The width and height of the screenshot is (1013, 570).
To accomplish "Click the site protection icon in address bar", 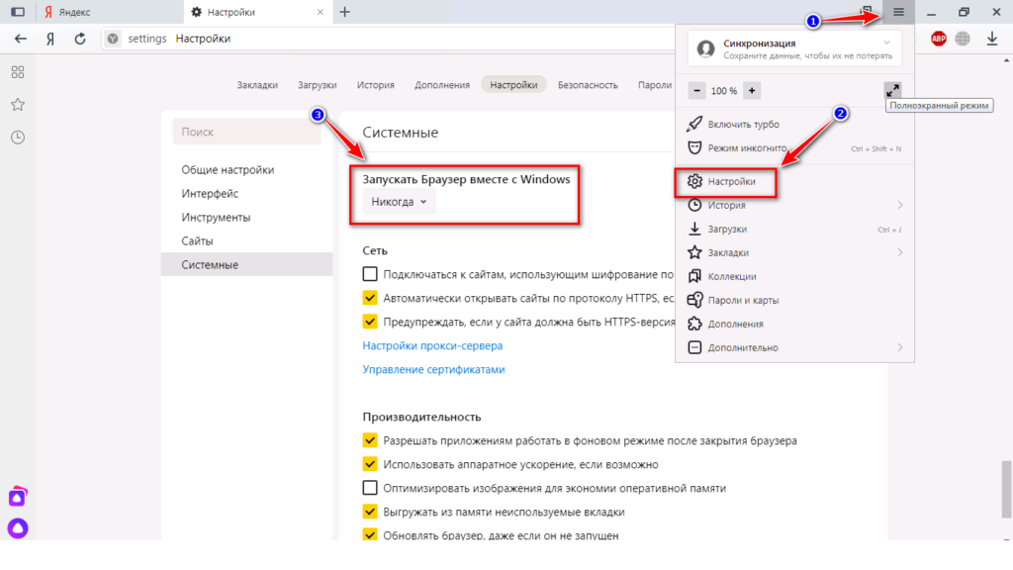I will coord(113,39).
